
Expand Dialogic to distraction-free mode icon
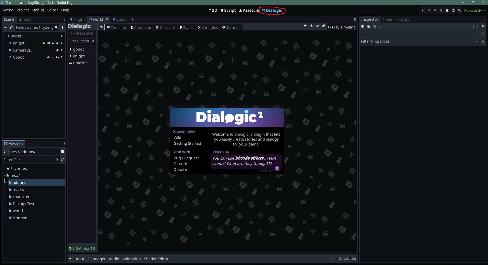pos(355,19)
